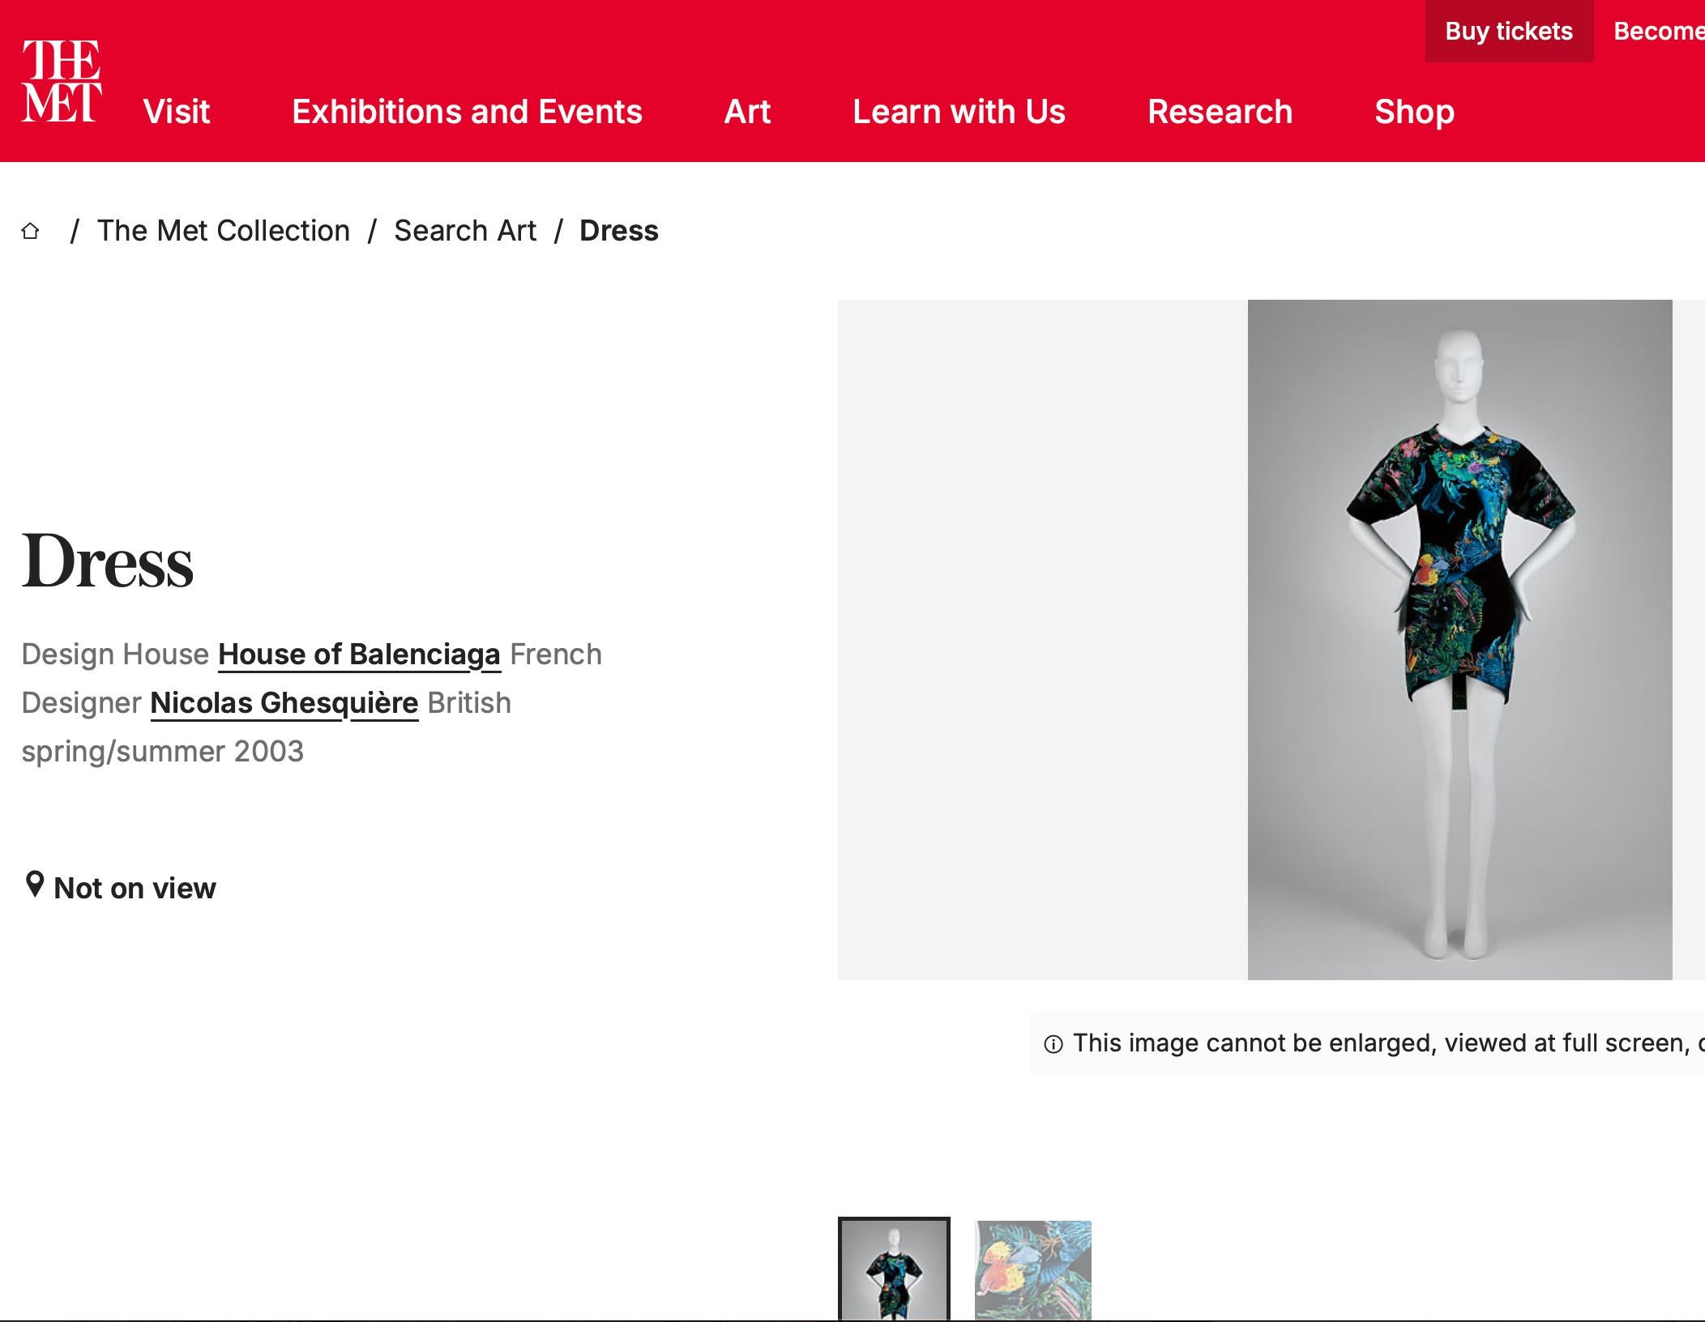Click the main dress mannequin image
The image size is (1705, 1322).
[x=1459, y=640]
